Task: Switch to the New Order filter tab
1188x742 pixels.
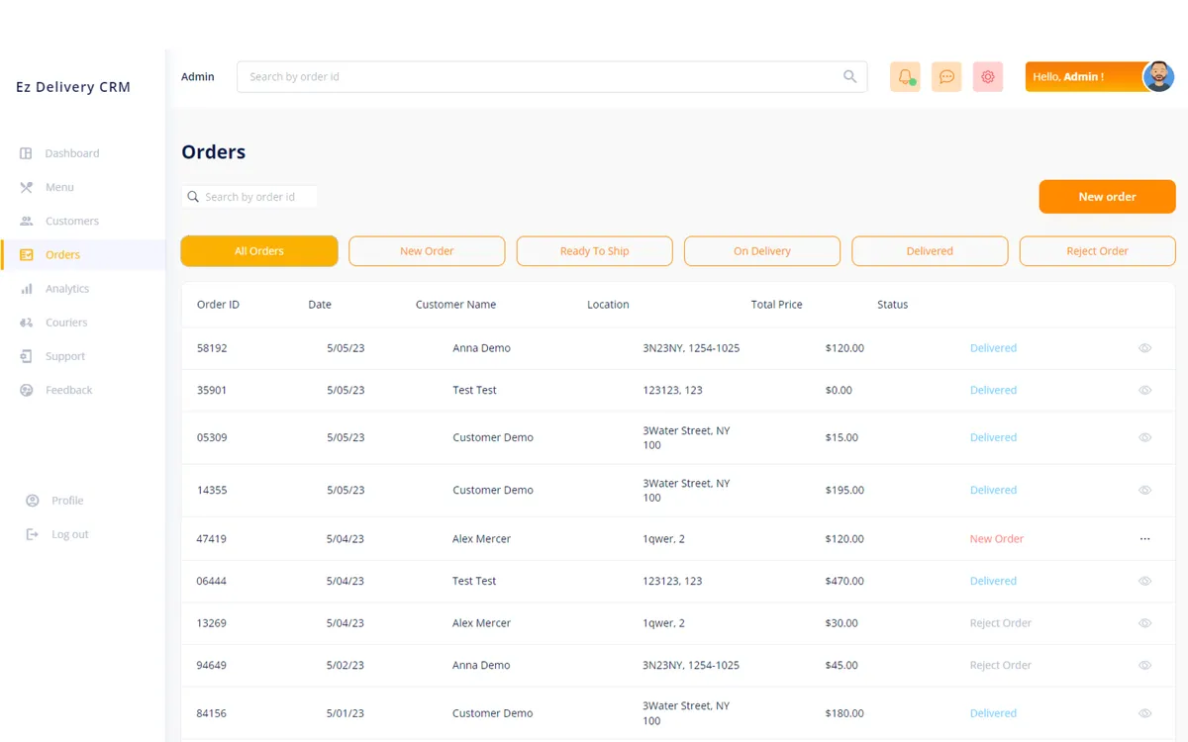Action: click(x=427, y=251)
